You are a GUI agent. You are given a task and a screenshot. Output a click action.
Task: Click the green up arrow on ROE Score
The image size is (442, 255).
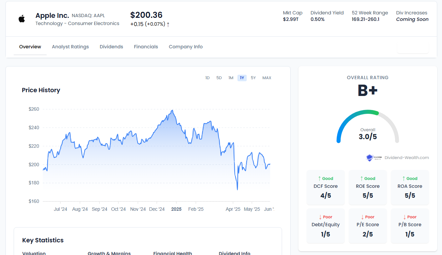click(361, 178)
